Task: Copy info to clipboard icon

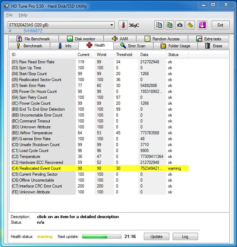Action: (x=159, y=25)
